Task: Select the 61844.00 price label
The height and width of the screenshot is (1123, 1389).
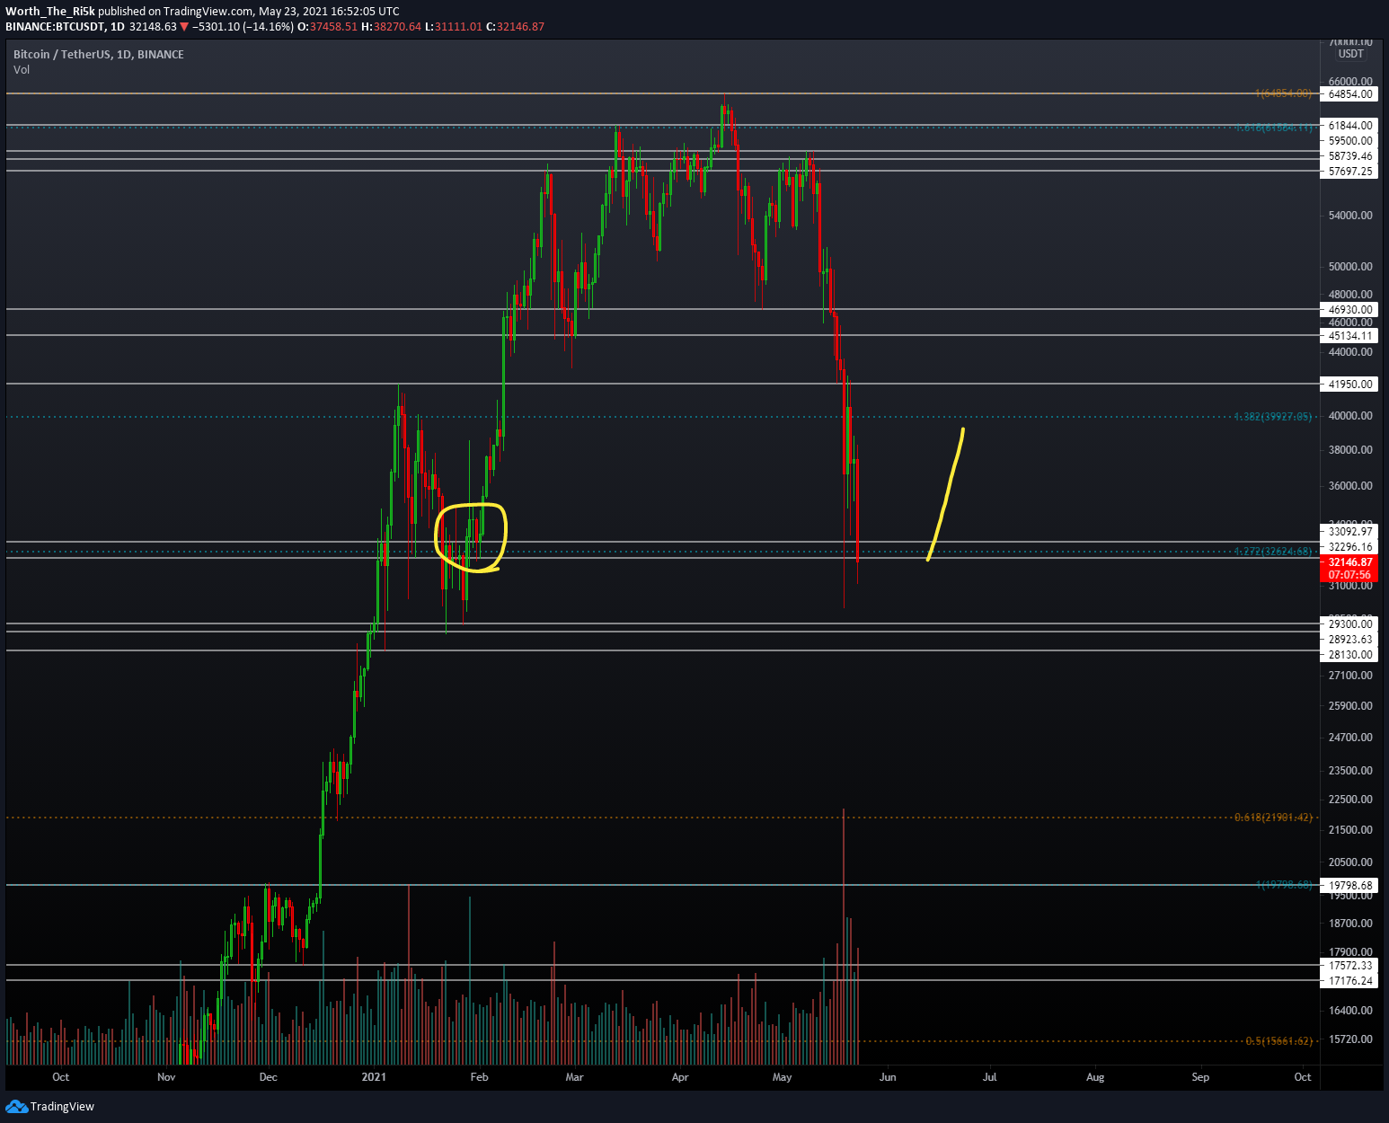Action: [1349, 126]
